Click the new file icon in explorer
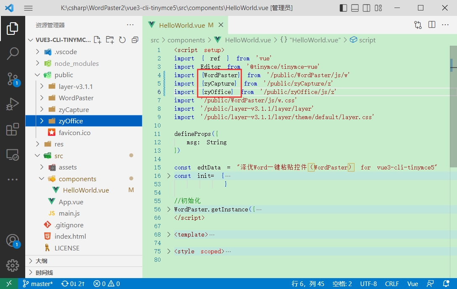This screenshot has height=289, width=457. coord(97,40)
